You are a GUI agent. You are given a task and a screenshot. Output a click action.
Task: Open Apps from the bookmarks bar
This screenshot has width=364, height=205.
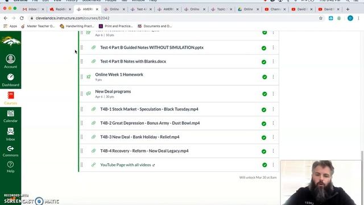coord(10,26)
